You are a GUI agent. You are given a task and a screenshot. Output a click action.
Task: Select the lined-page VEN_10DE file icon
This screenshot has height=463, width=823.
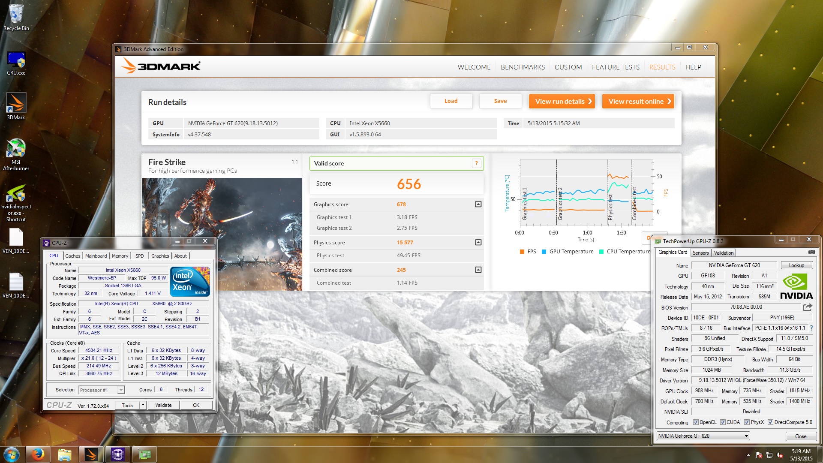tap(16, 285)
